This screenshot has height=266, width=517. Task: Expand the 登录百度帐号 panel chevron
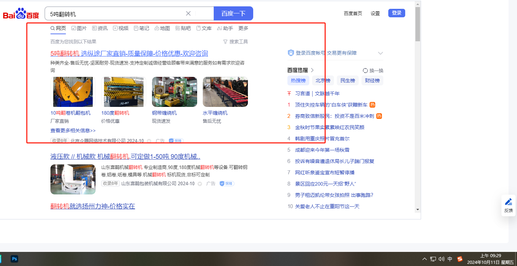click(380, 53)
